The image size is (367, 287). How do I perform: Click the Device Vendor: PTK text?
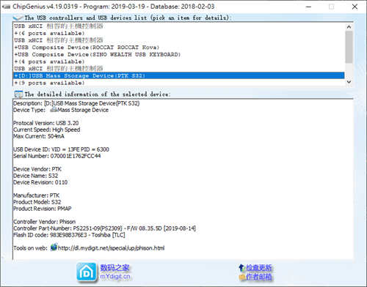click(37, 169)
